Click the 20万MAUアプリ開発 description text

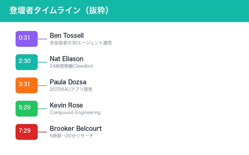click(71, 89)
